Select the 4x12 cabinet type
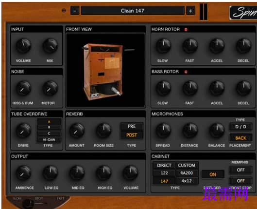Image resolution: width=257 pixels, height=209 pixels. point(187,181)
